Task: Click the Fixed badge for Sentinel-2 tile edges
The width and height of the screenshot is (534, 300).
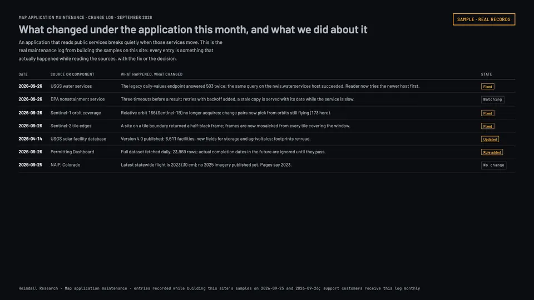Action: (487, 126)
